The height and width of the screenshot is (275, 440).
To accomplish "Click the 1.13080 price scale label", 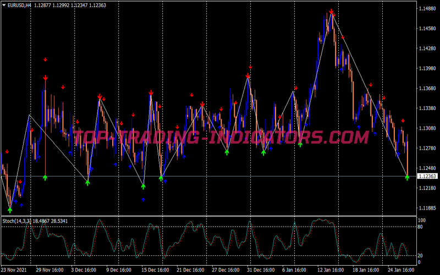I will (x=427, y=128).
